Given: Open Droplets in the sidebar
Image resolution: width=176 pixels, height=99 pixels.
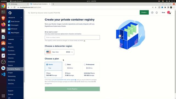Looking at the screenshot, I should (x=11, y=47).
